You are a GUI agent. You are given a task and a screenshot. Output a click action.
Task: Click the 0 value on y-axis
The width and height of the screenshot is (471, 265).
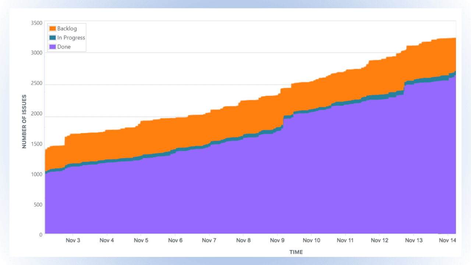click(40, 234)
